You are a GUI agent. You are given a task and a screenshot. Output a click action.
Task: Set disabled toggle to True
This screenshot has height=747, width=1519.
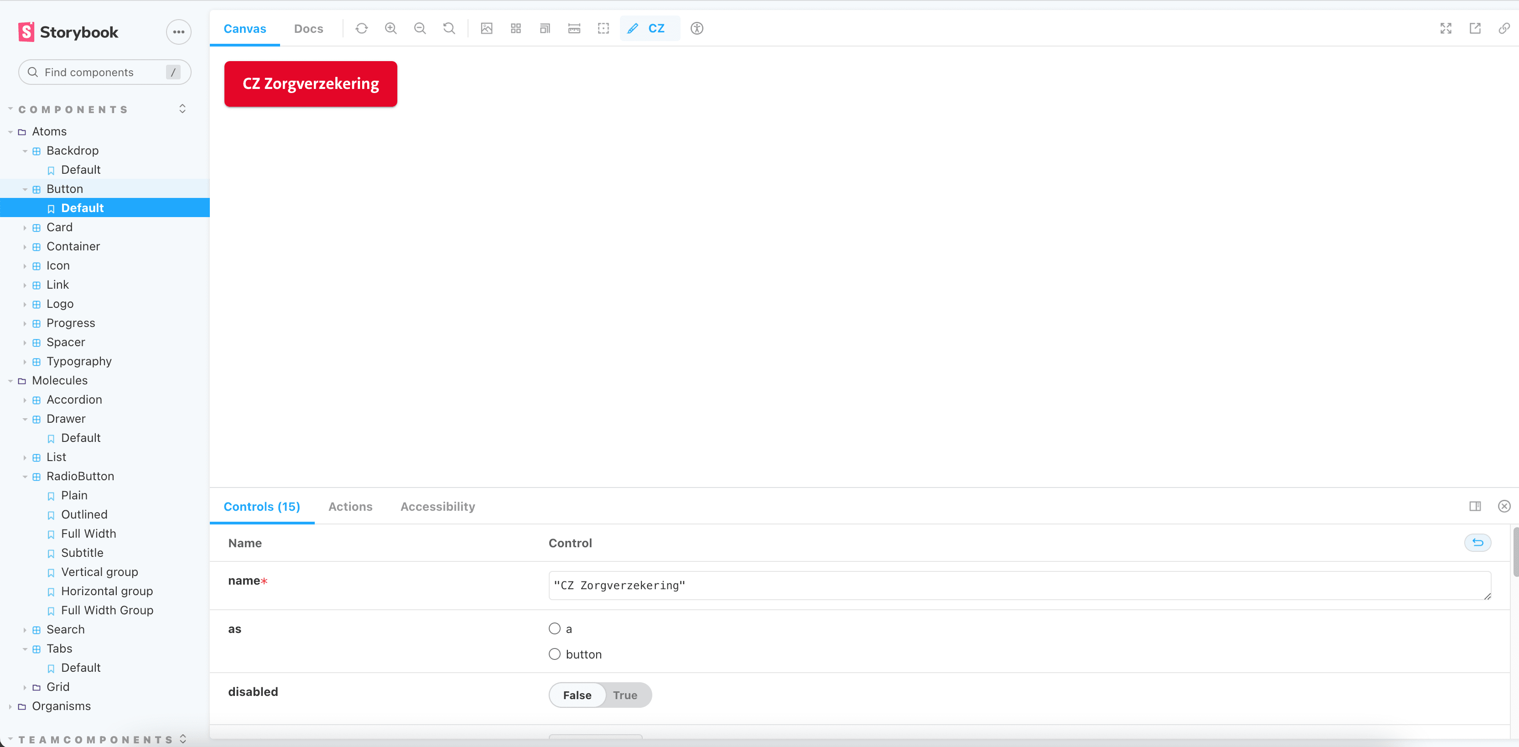(624, 695)
